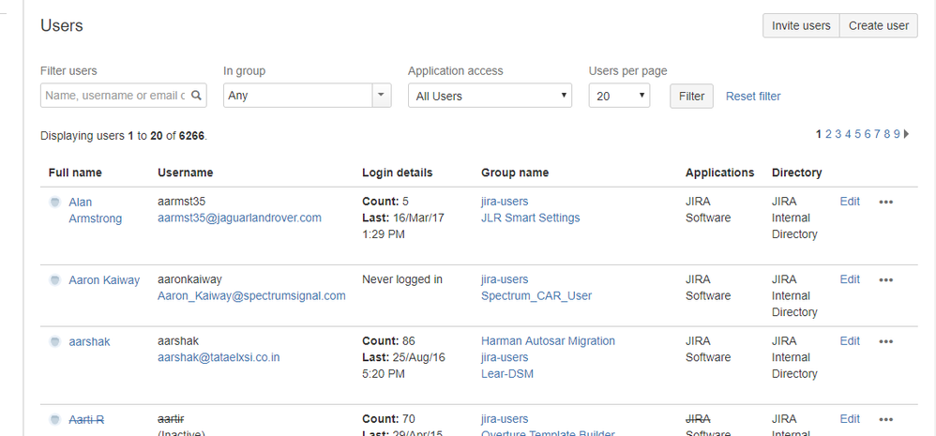Click the Username column header
The width and height of the screenshot is (936, 436).
[x=185, y=173]
